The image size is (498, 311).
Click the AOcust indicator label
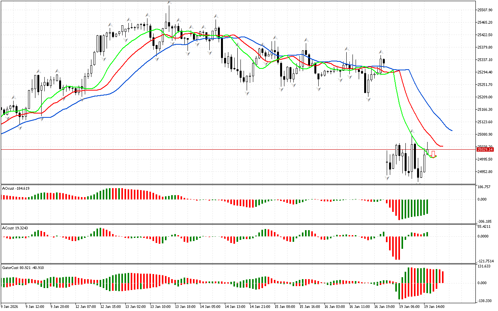(x=16, y=188)
